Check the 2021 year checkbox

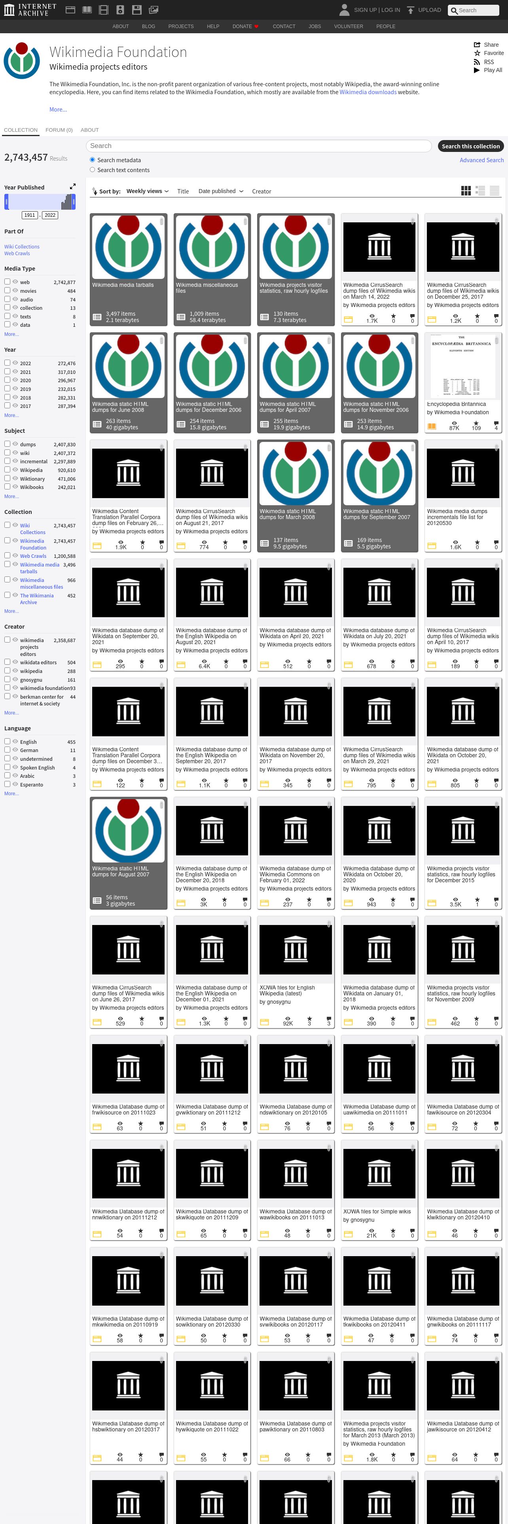pos(7,372)
